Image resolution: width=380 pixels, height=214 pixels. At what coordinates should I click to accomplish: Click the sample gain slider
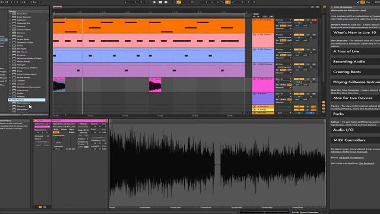coord(71,141)
